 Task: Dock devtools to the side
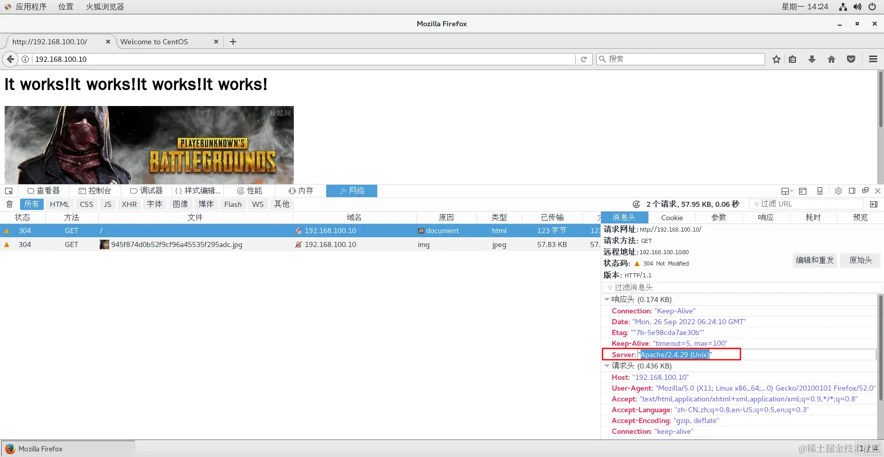point(852,191)
